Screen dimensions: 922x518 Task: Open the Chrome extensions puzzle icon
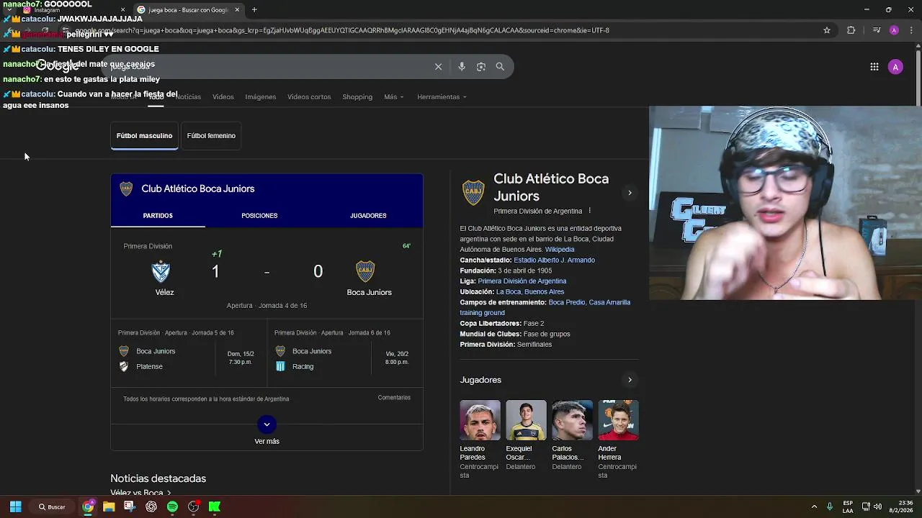click(851, 30)
